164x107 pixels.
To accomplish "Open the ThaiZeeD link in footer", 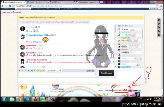I will point(108,90).
